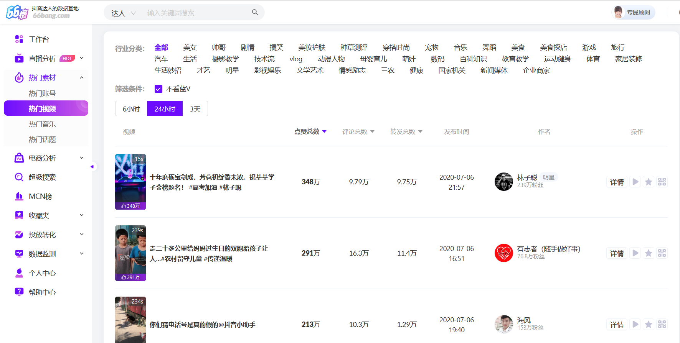Image resolution: width=680 pixels, height=343 pixels.
Task: Open 投放转化 sidebar item
Action: (42, 235)
